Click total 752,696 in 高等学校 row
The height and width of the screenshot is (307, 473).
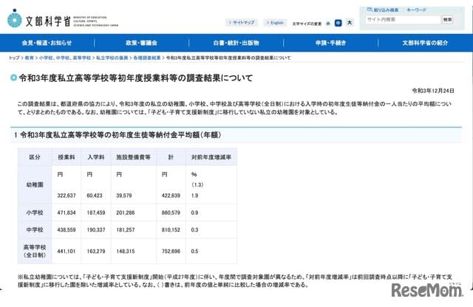pyautogui.click(x=171, y=251)
